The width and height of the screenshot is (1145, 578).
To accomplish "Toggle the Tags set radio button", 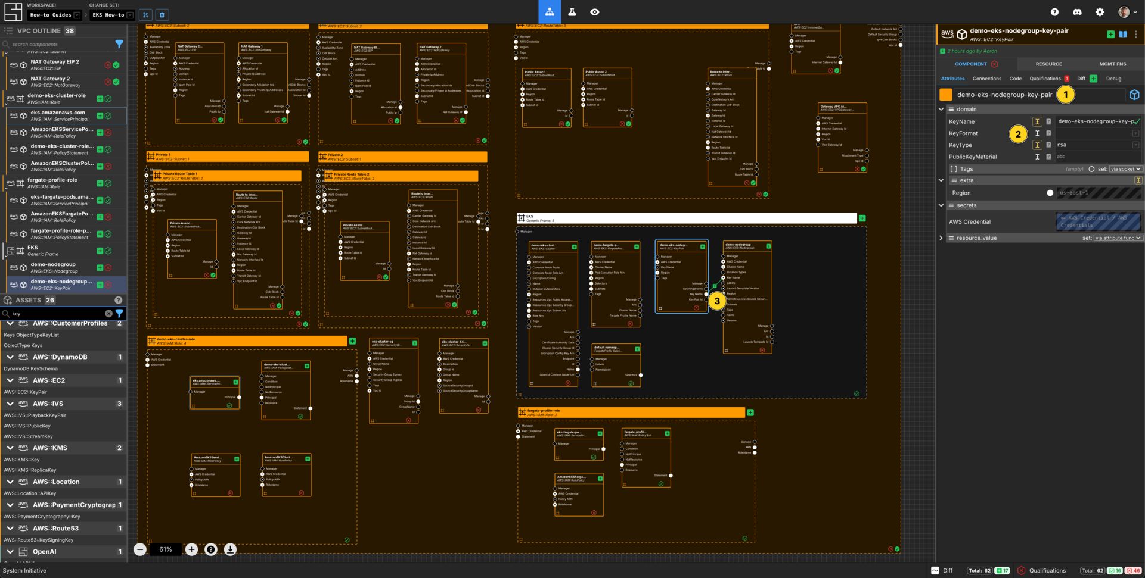I will pyautogui.click(x=1091, y=169).
